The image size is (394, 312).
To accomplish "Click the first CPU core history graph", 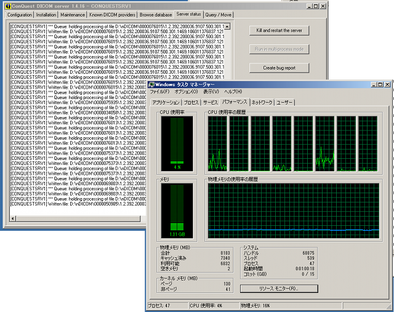I will click(217, 143).
